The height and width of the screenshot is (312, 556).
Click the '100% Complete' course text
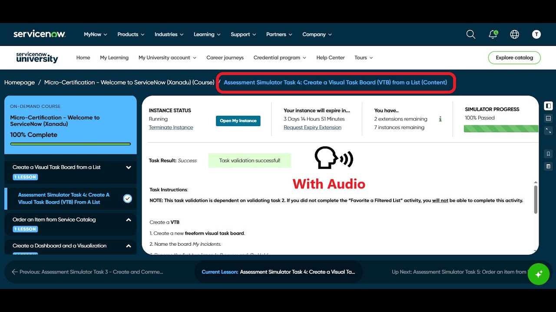pos(34,135)
